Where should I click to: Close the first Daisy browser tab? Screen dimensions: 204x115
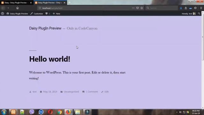coord(31,3)
